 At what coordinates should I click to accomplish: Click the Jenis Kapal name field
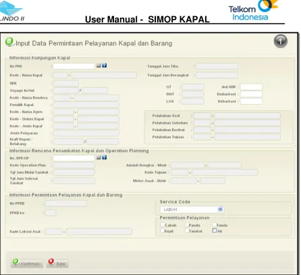98,126
